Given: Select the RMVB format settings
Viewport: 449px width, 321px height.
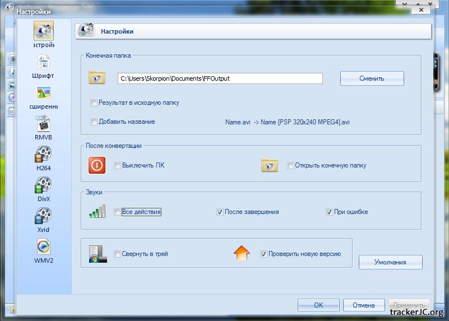Looking at the screenshot, I should click(44, 124).
